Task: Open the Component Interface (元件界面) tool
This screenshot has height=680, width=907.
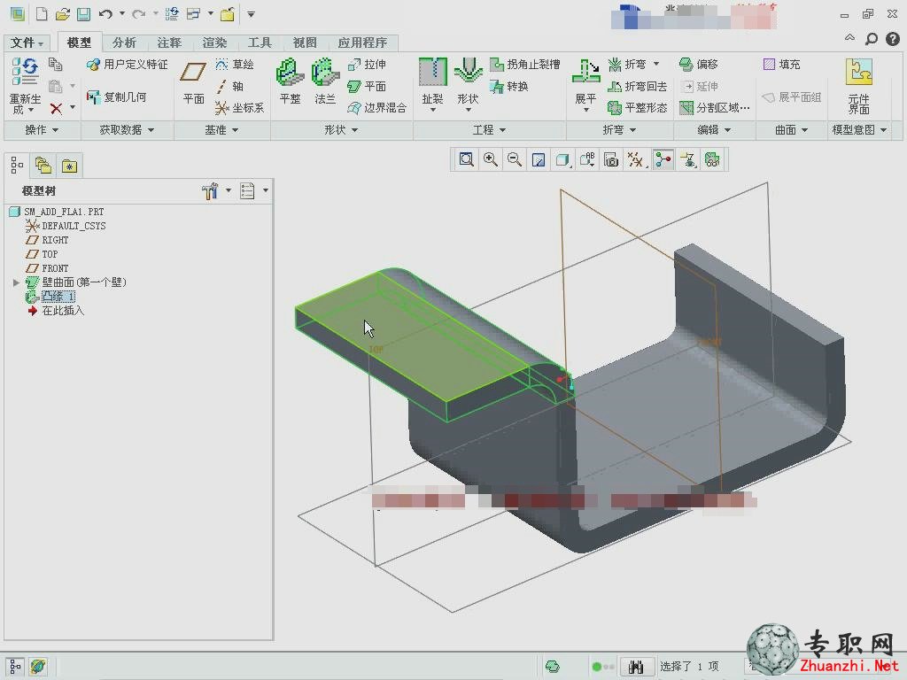Action: point(858,86)
